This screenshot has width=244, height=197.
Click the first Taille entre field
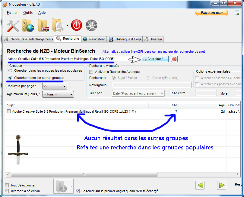click(x=206, y=93)
